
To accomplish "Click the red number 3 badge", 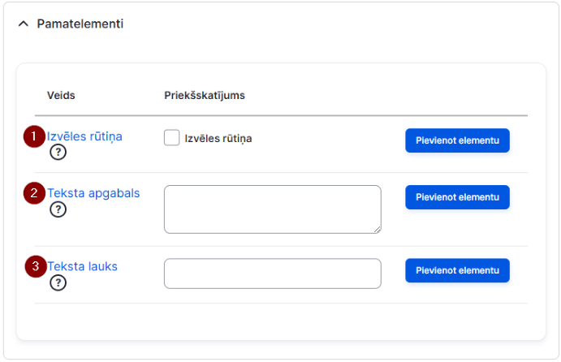I will tap(36, 266).
